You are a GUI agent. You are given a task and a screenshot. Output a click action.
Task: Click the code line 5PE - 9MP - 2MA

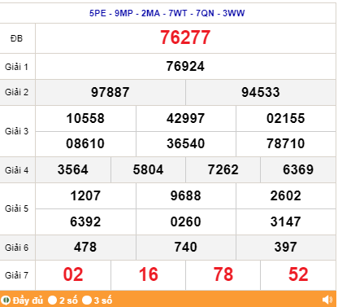point(167,13)
